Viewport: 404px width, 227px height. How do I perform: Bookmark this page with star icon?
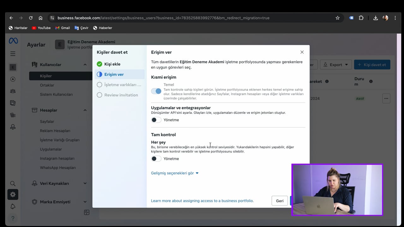coord(337,18)
